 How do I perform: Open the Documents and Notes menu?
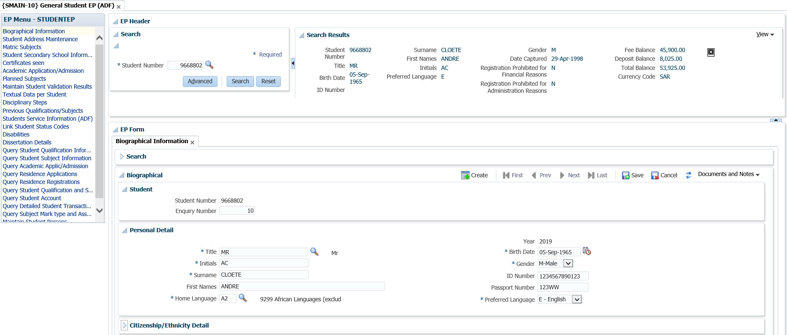(729, 174)
